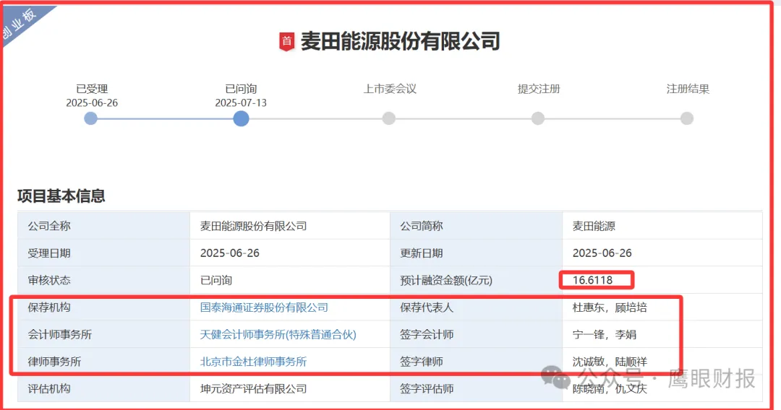Click the 2025-07-13 date under 已问询 stage
Image resolution: width=781 pixels, height=410 pixels.
[x=241, y=103]
